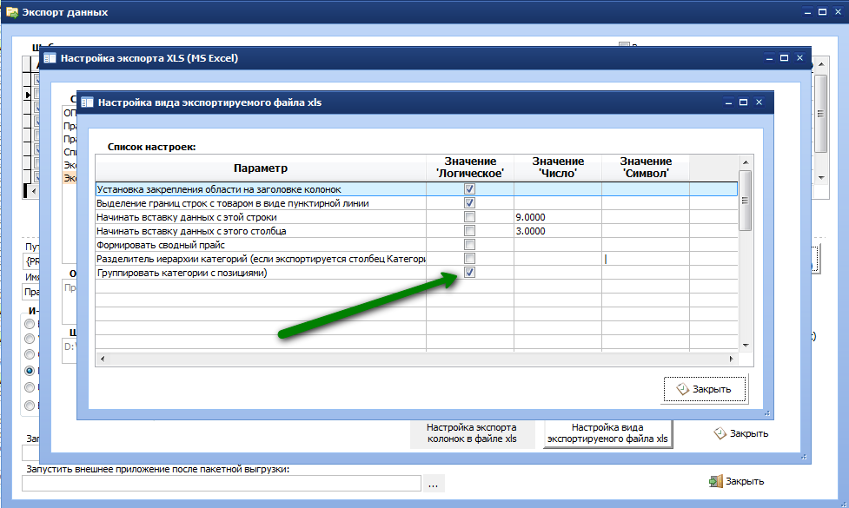The width and height of the screenshot is (849, 508).
Task: Click the 'Параметр' column header
Action: pos(261,168)
